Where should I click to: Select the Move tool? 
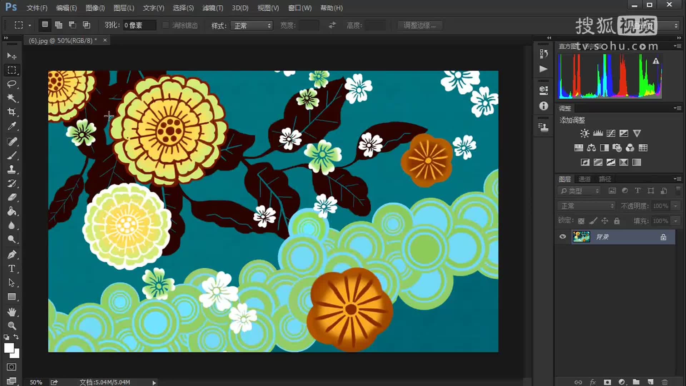(x=12, y=56)
